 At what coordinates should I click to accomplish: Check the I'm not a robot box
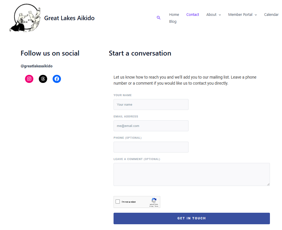(x=118, y=202)
